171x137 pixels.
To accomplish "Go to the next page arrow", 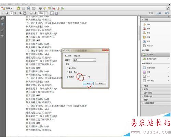I will (7, 13).
